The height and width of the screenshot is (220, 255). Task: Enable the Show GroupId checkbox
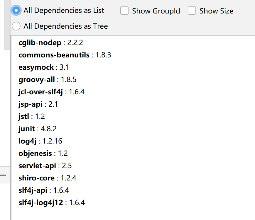125,11
